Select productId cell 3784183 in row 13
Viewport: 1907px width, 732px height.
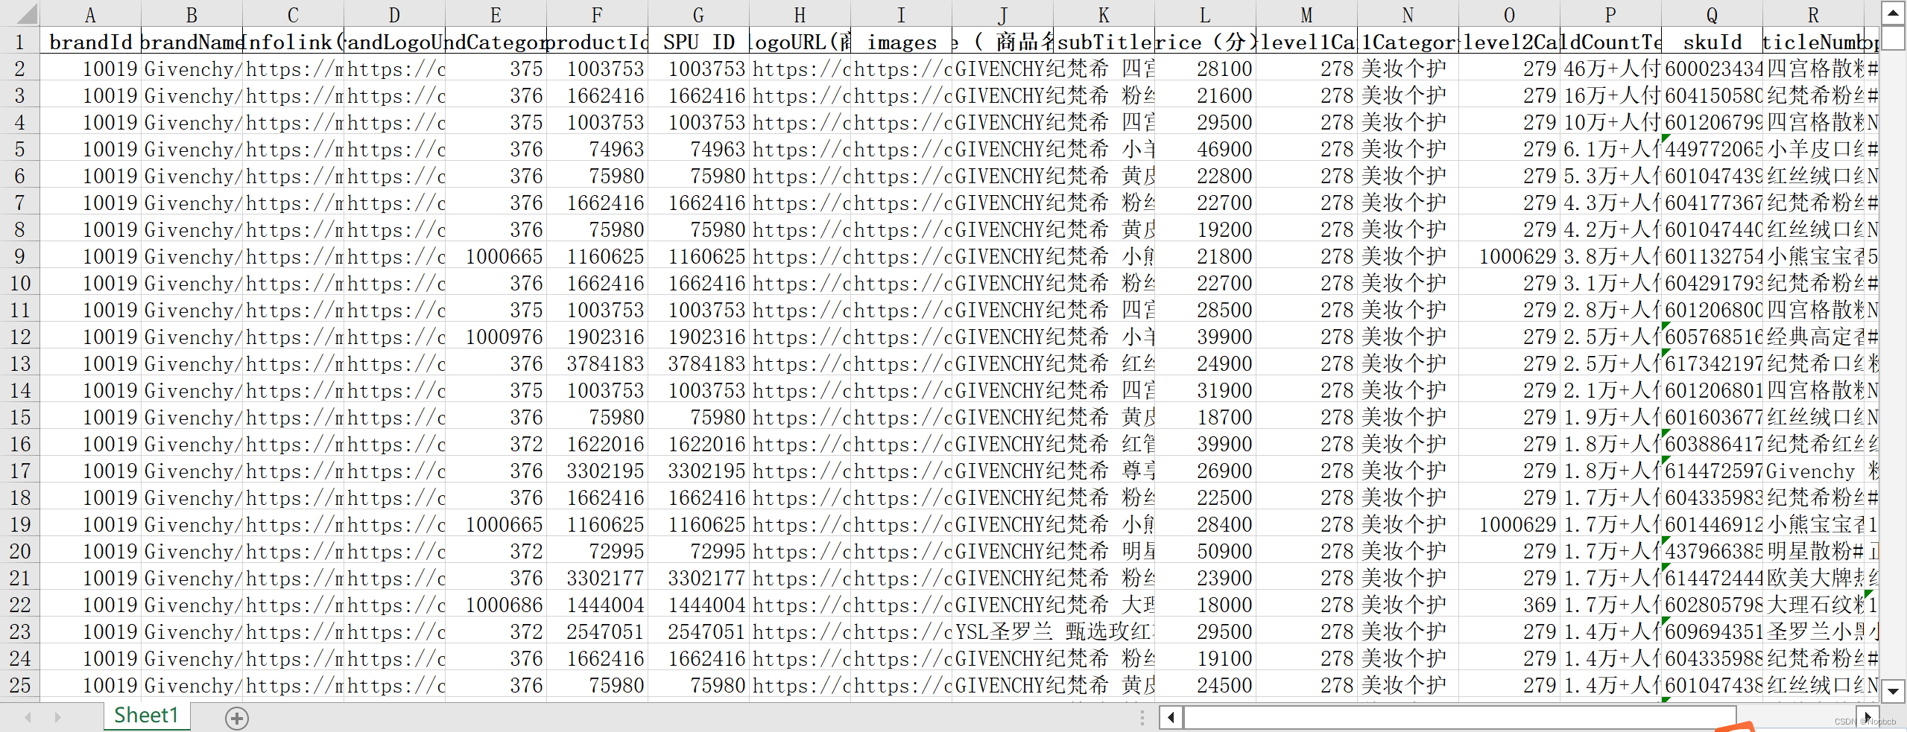597,363
